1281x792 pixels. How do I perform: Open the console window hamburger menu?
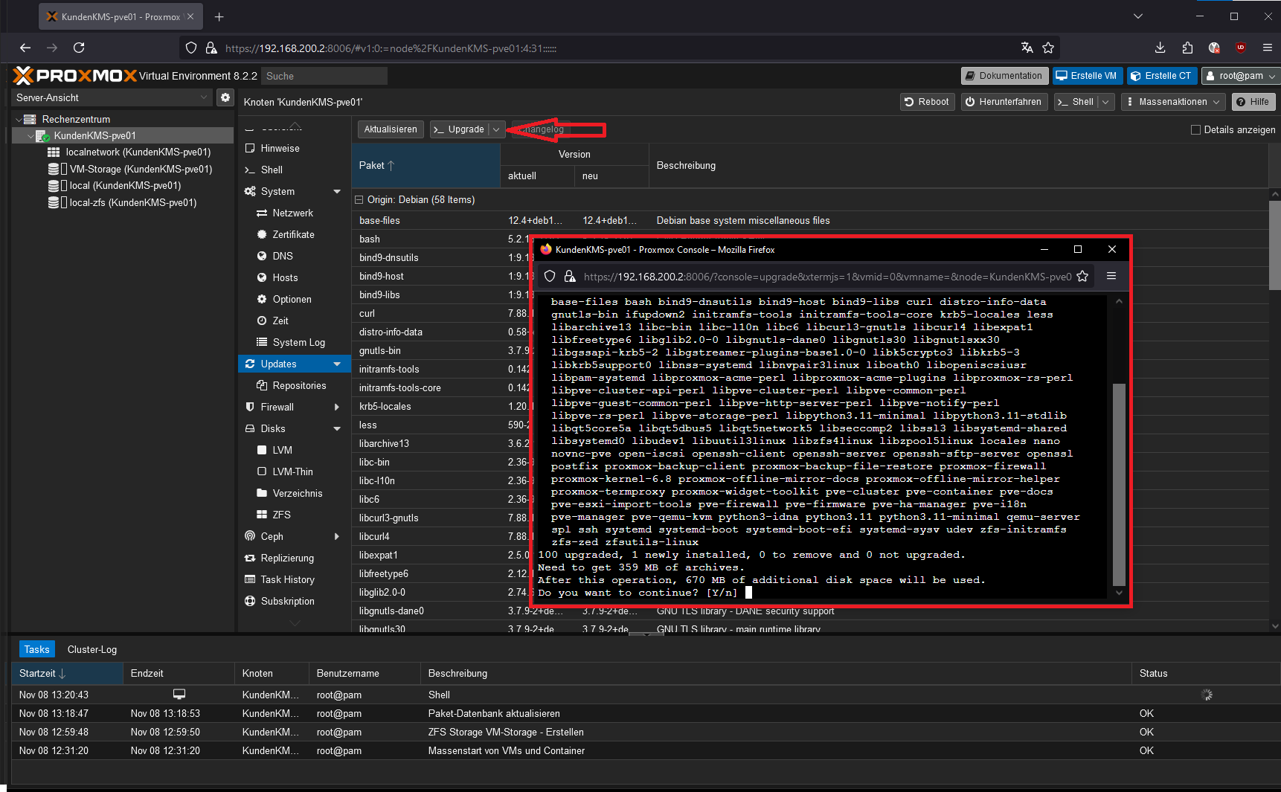[1111, 276]
